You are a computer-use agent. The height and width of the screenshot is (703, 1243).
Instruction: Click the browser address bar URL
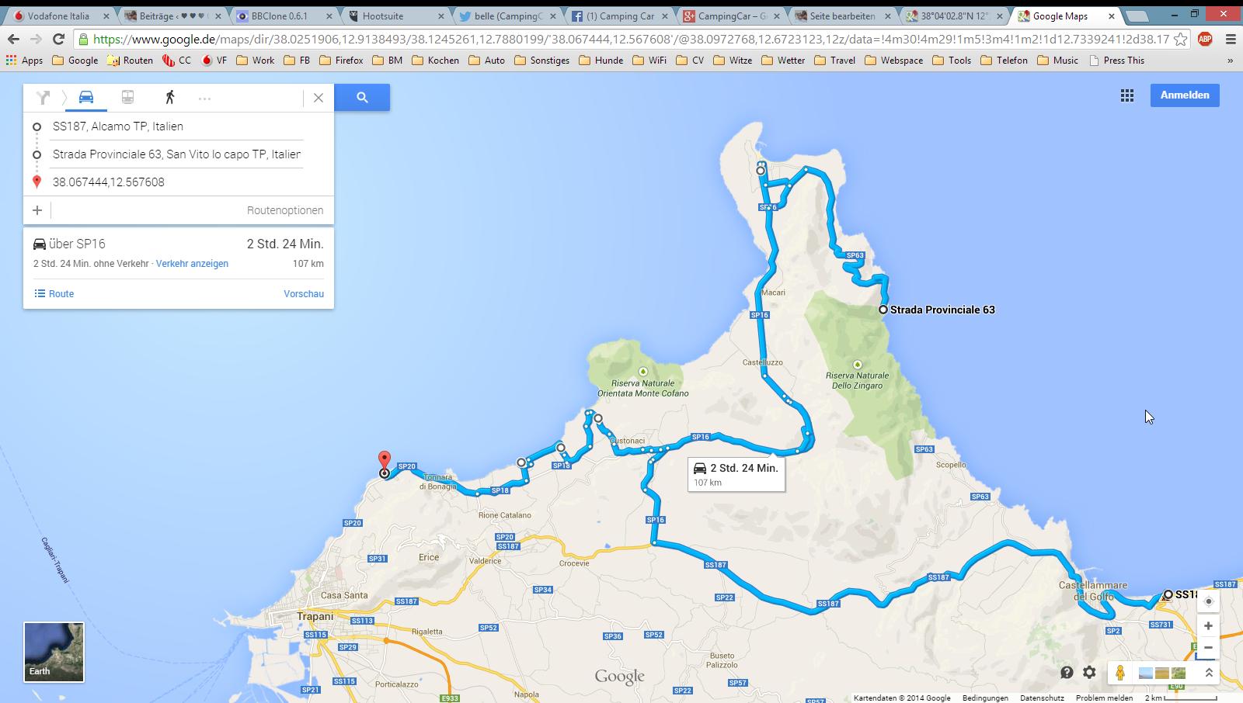pos(631,39)
